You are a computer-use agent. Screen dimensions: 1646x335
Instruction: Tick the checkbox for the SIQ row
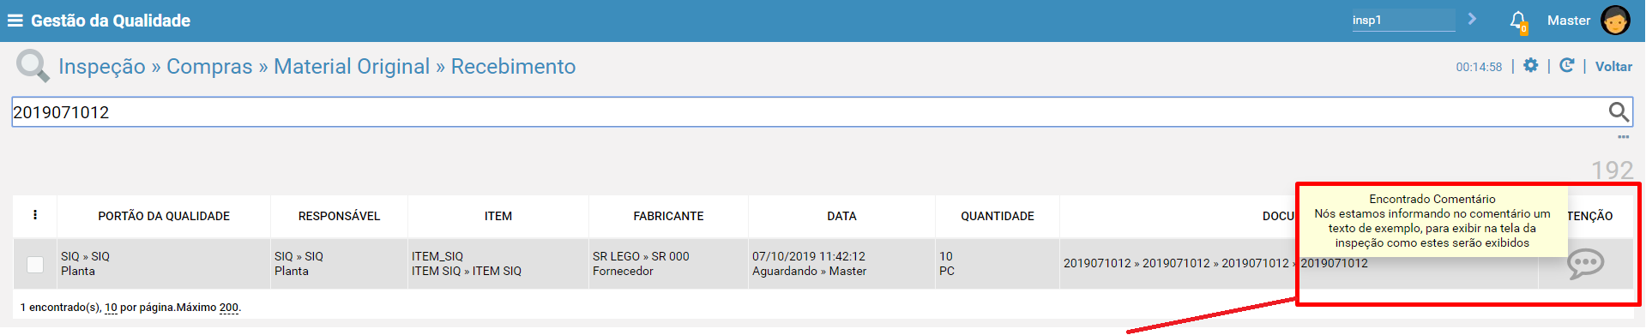[x=35, y=264]
